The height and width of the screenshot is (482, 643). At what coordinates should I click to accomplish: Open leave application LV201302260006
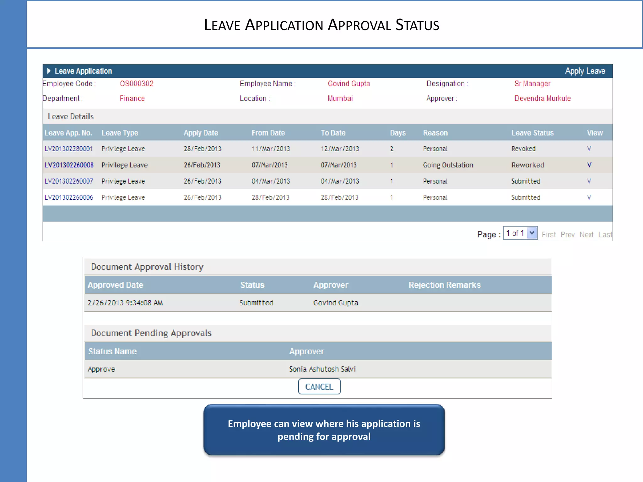click(x=69, y=198)
